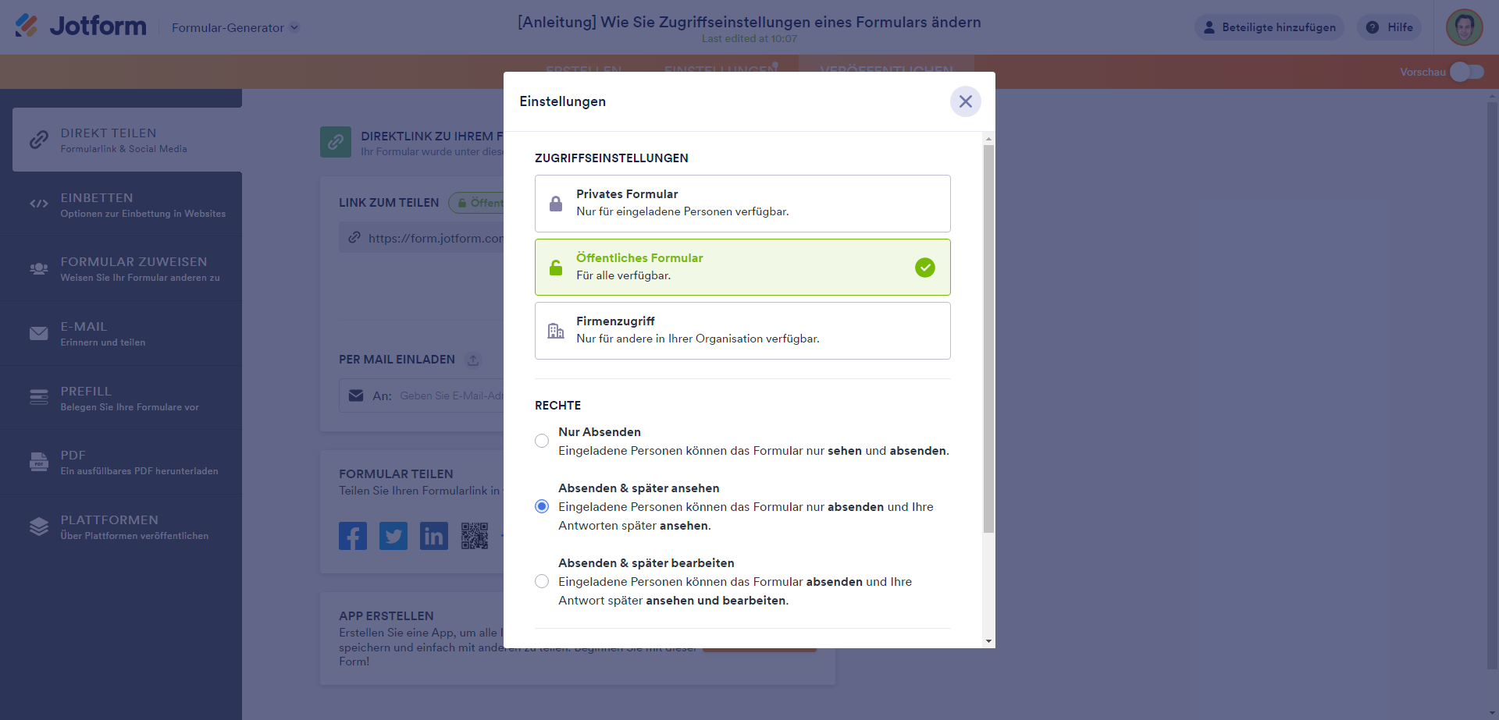This screenshot has width=1499, height=720.
Task: Click the green Direktlink header icon
Action: coord(336,142)
